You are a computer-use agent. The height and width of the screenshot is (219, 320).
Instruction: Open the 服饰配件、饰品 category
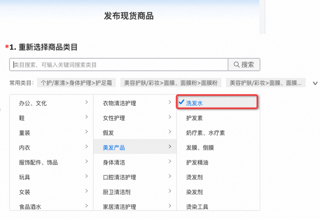(x=38, y=163)
